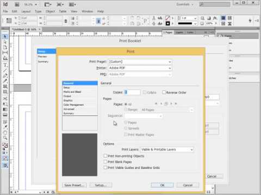Click the Copies input field
Image resolution: width=261 pixels, height=195 pixels.
tap(132, 92)
